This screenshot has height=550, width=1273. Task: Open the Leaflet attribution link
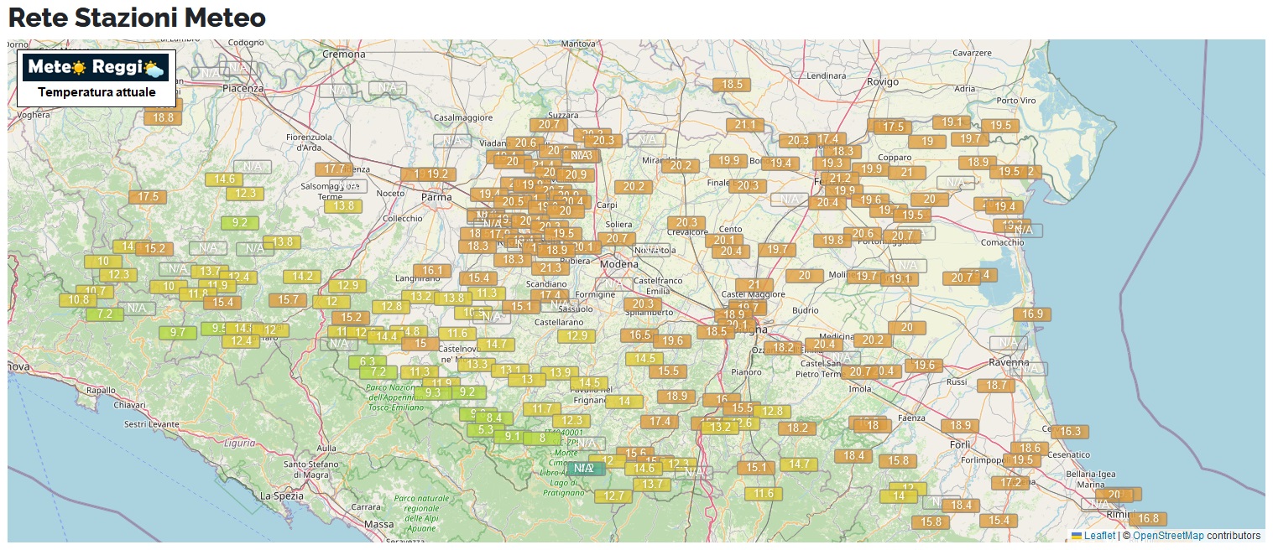coord(1099,536)
